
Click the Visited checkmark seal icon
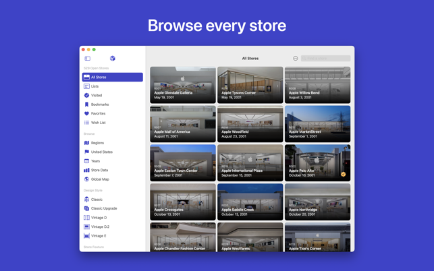click(x=86, y=96)
